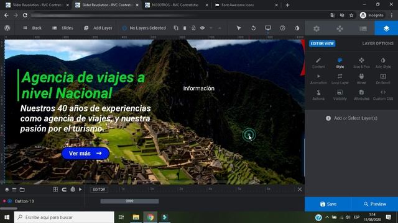Viewport: 398px width, 223px height.
Task: Open the Actions layer option
Action: (x=318, y=95)
